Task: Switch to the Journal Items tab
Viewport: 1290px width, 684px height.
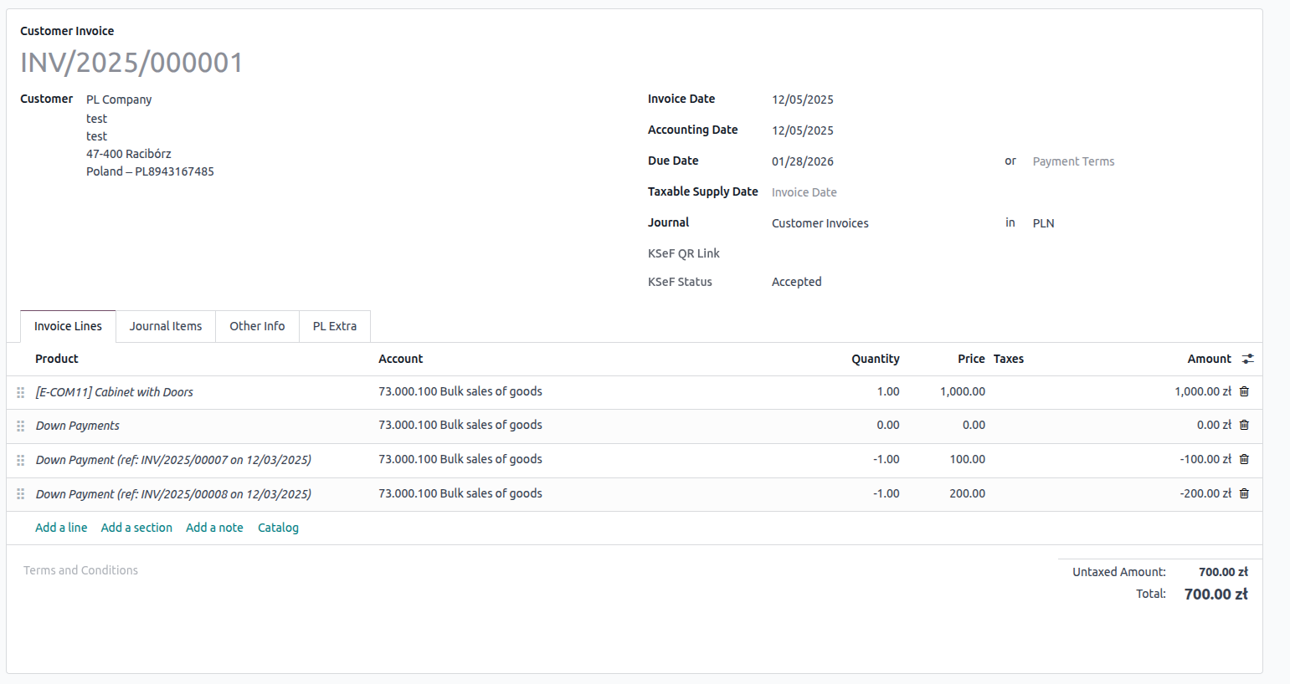Action: [166, 326]
